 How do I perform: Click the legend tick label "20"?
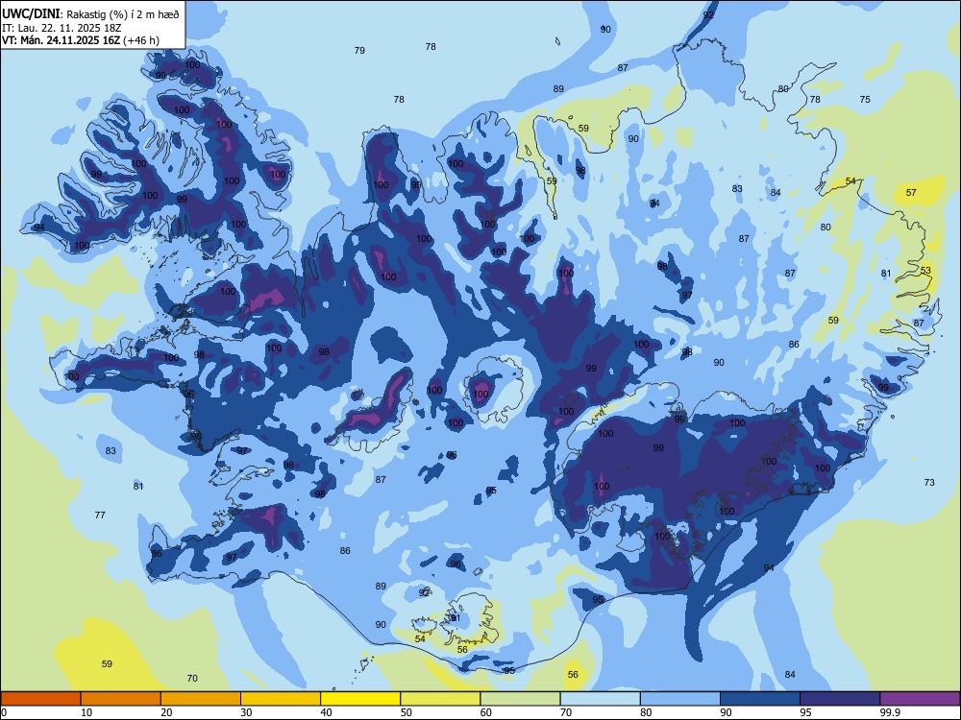coord(166,712)
